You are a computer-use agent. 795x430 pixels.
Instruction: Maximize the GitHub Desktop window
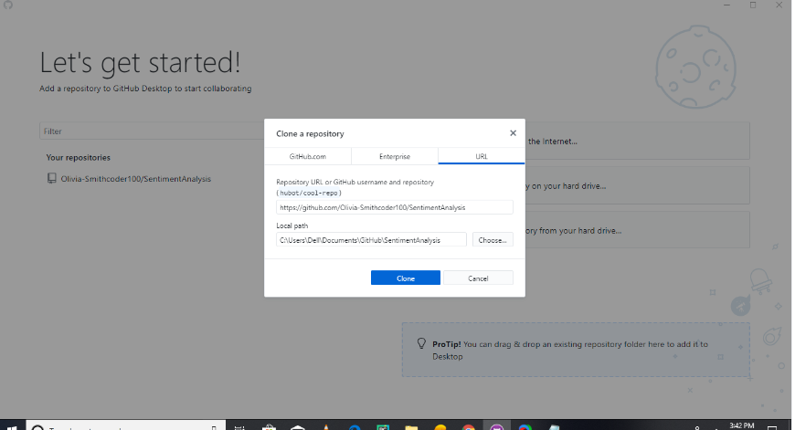click(x=753, y=5)
